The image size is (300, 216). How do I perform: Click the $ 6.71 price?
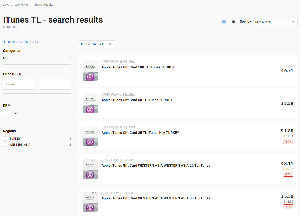tap(287, 71)
